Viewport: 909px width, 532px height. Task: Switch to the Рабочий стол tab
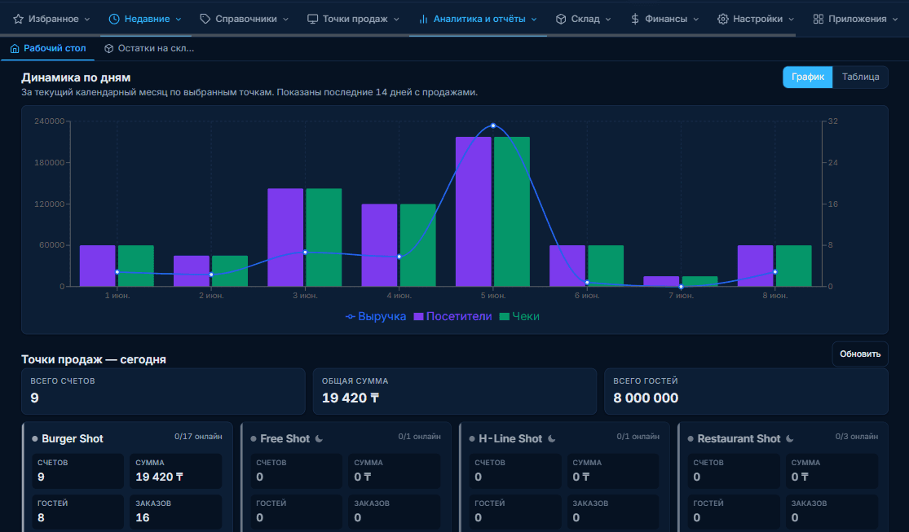pyautogui.click(x=48, y=49)
